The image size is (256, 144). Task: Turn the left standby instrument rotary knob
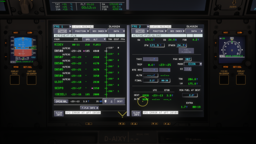[35, 63]
